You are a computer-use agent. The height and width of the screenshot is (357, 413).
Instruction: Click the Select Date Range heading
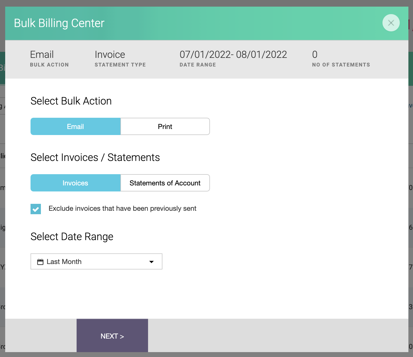coord(72,237)
